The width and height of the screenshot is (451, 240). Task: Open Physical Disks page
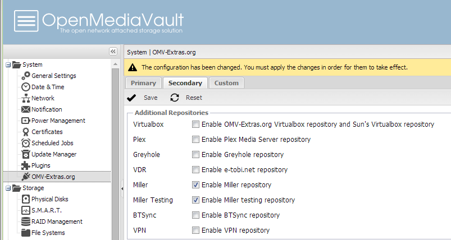click(x=50, y=199)
